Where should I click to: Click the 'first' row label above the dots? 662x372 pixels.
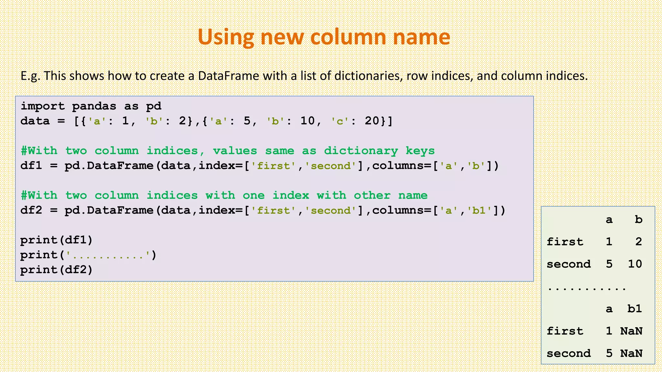pyautogui.click(x=565, y=242)
